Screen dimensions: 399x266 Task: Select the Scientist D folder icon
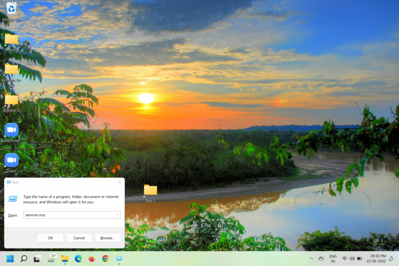[11, 100]
